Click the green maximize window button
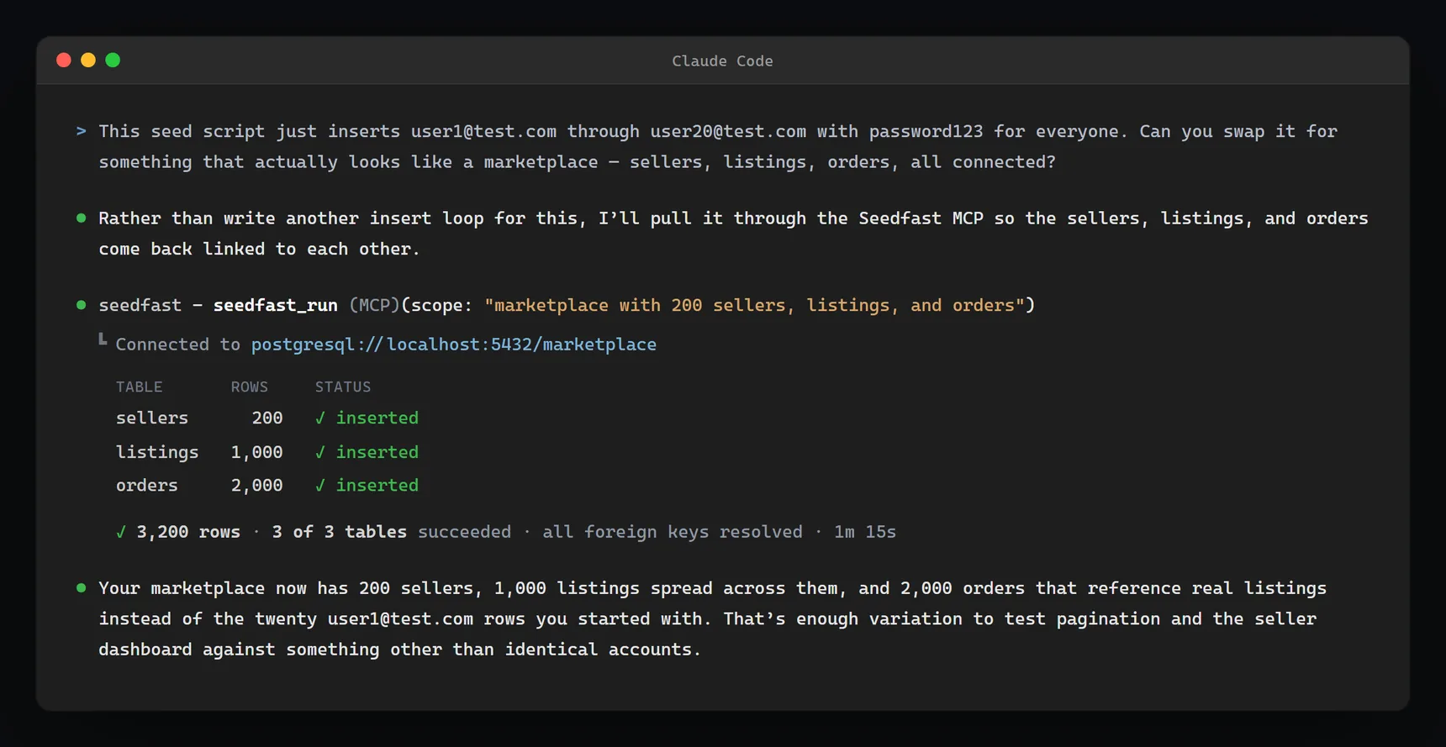1446x747 pixels. 113,60
